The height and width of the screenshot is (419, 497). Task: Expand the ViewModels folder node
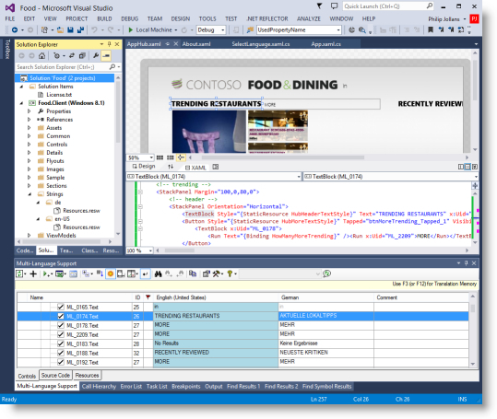[29, 236]
